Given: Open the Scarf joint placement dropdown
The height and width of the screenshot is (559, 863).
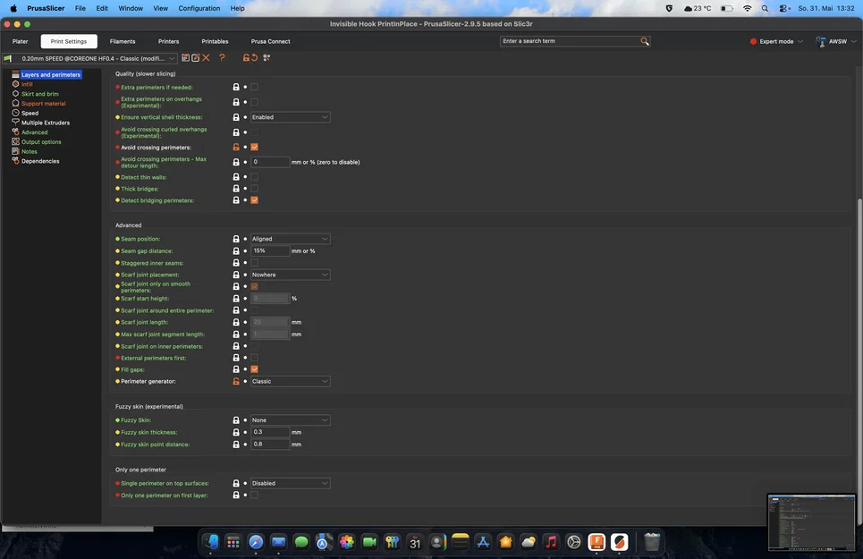Looking at the screenshot, I should tap(290, 275).
